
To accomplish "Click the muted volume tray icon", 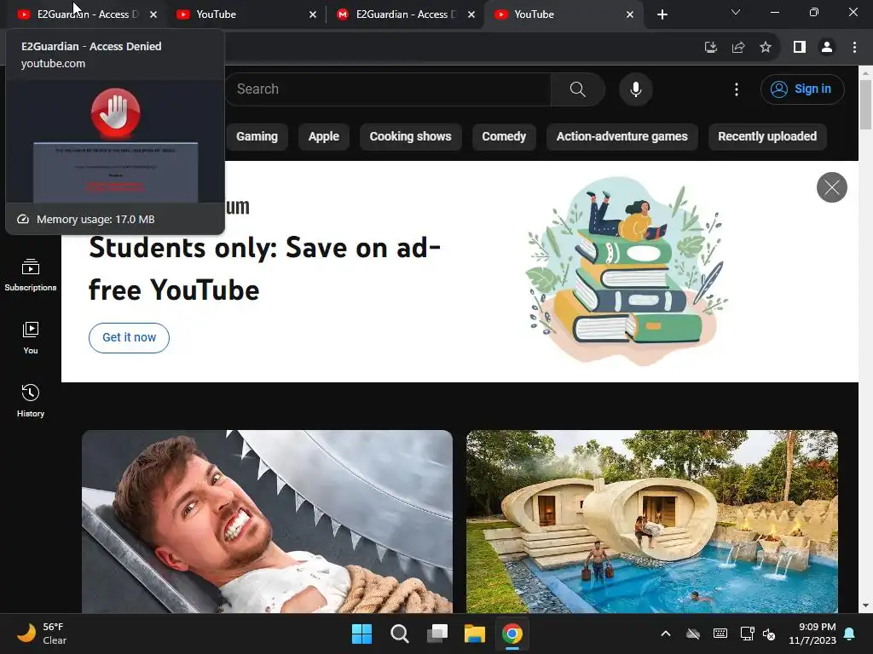I will pos(769,634).
